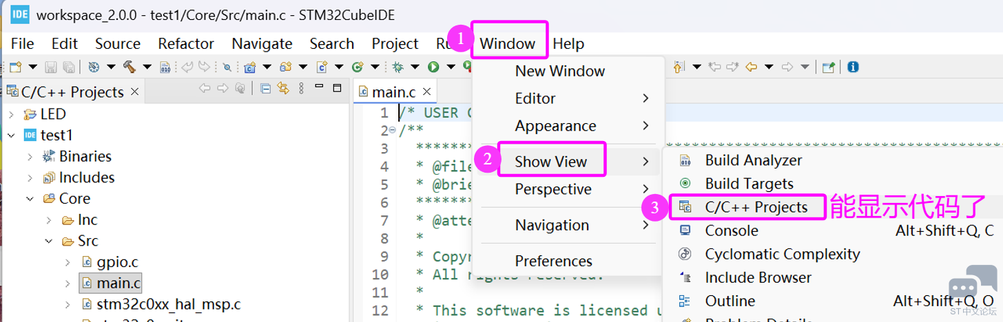
Task: Open the dropdown next to New icon
Action: pyautogui.click(x=33, y=67)
